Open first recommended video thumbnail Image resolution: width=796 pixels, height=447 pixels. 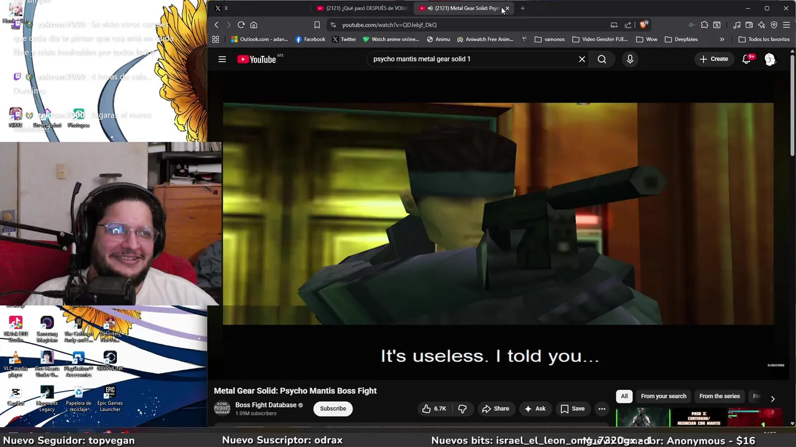642,418
